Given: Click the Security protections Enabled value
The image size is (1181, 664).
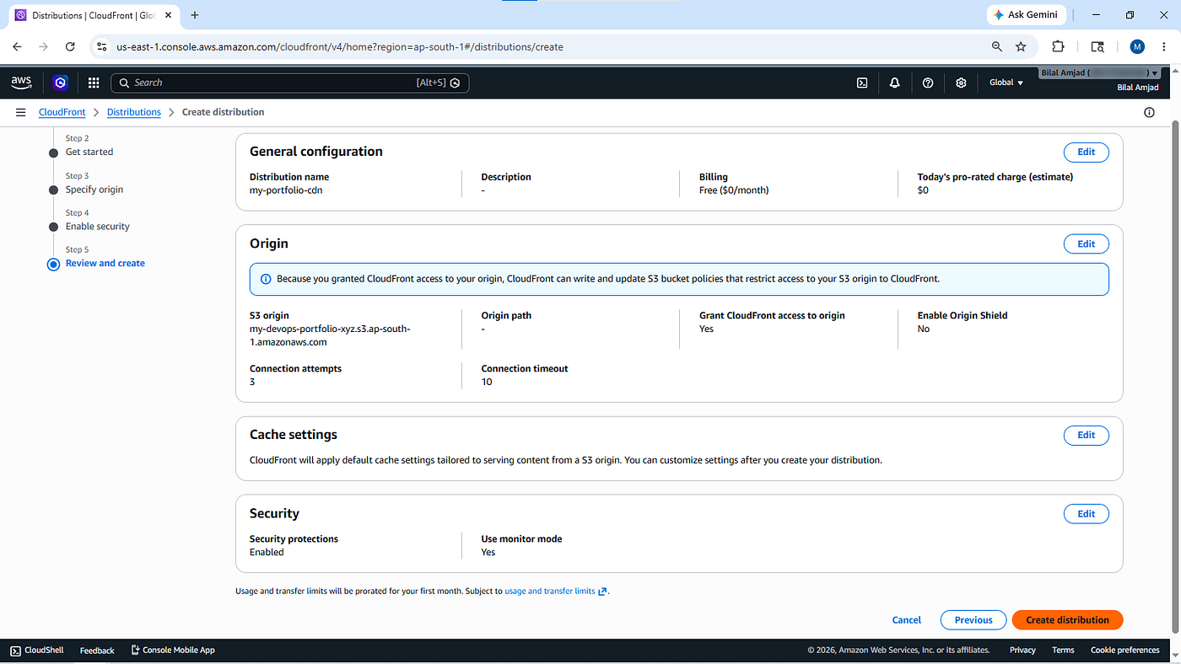Looking at the screenshot, I should 267,553.
